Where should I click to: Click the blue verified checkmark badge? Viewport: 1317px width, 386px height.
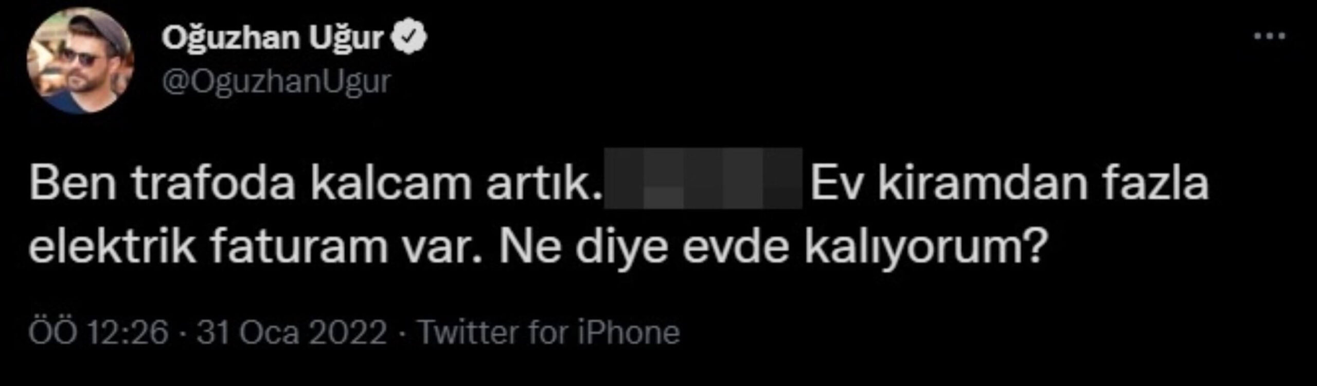pos(410,38)
